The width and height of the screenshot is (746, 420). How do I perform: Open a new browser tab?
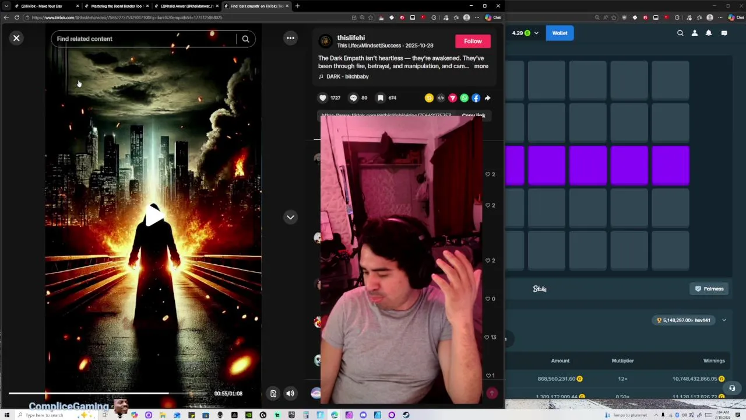[x=297, y=6]
